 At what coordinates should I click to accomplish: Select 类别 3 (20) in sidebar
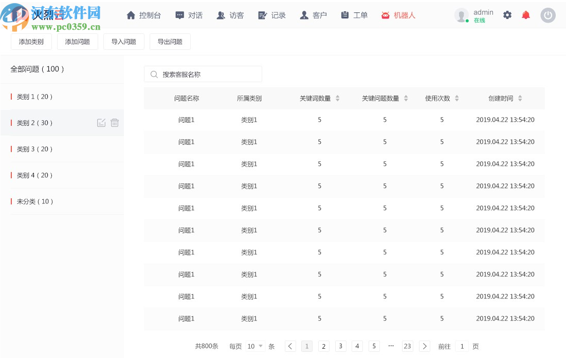point(62,149)
